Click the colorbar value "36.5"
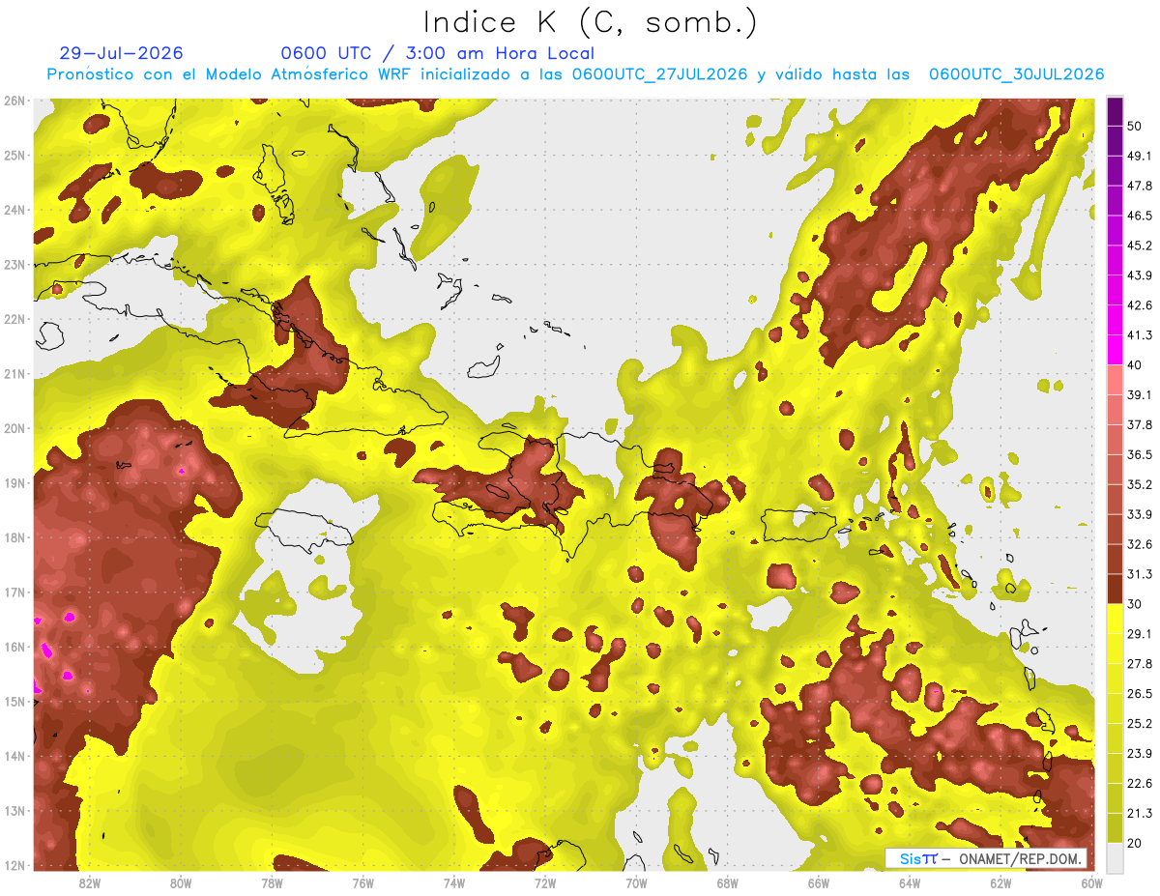 click(1140, 455)
